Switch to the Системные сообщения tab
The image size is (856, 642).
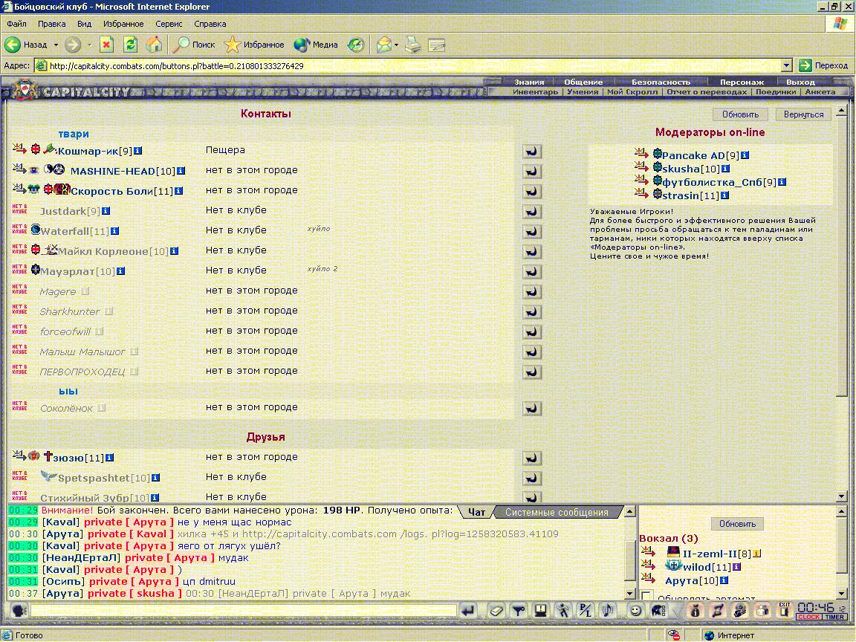point(557,512)
